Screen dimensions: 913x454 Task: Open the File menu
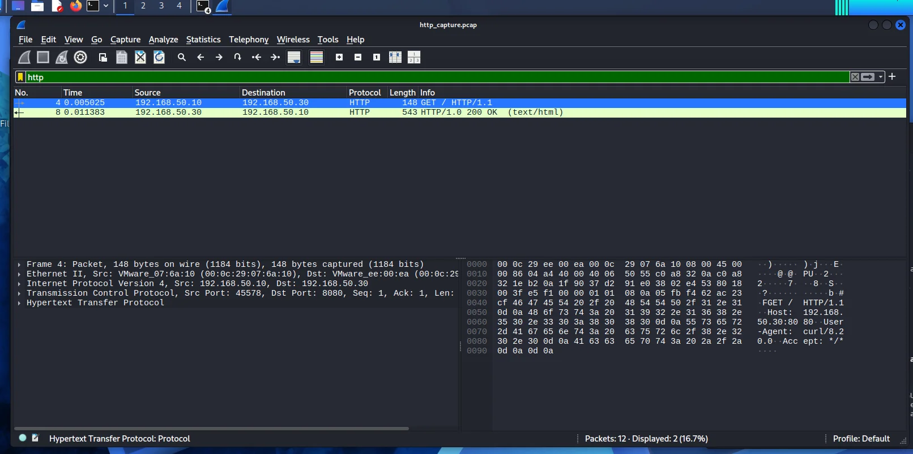[25, 40]
